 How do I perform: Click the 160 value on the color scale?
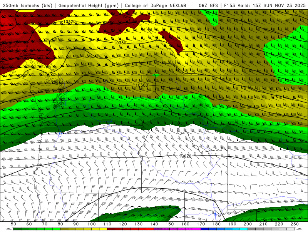(x=185, y=224)
